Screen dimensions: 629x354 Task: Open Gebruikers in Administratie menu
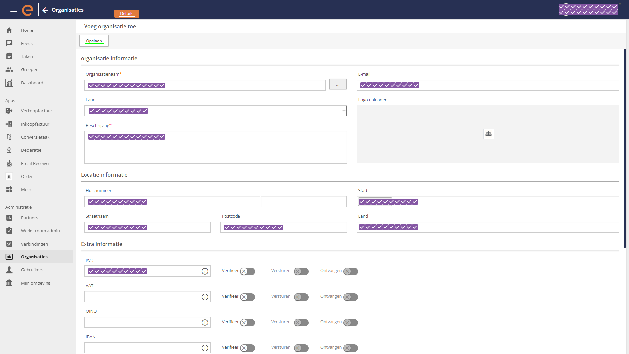(32, 270)
